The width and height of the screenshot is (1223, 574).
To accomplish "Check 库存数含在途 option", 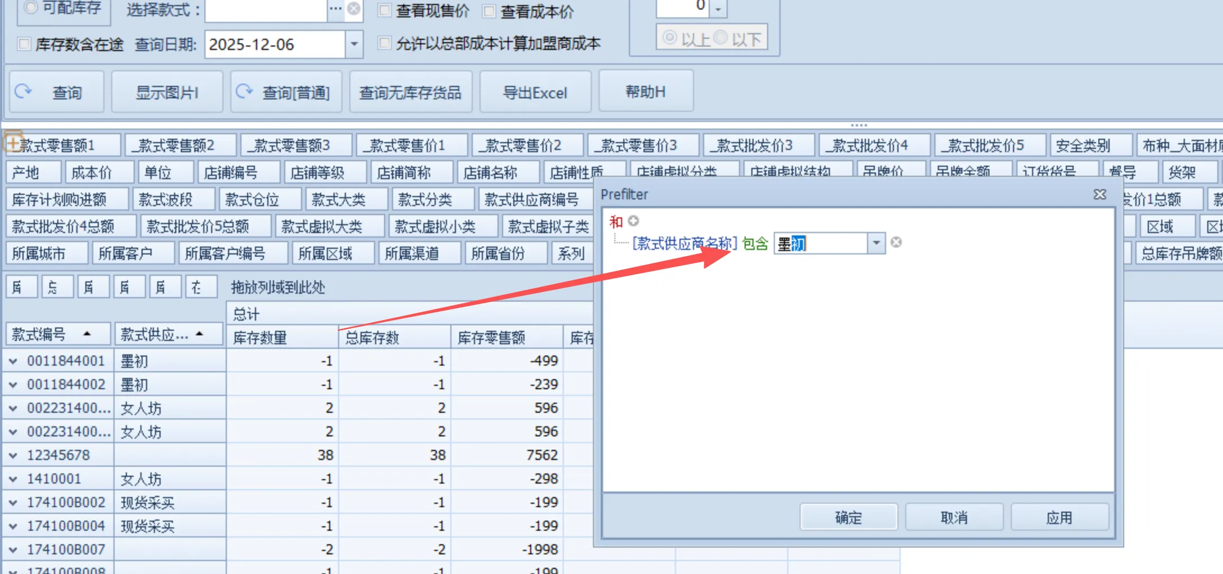I will 23,44.
